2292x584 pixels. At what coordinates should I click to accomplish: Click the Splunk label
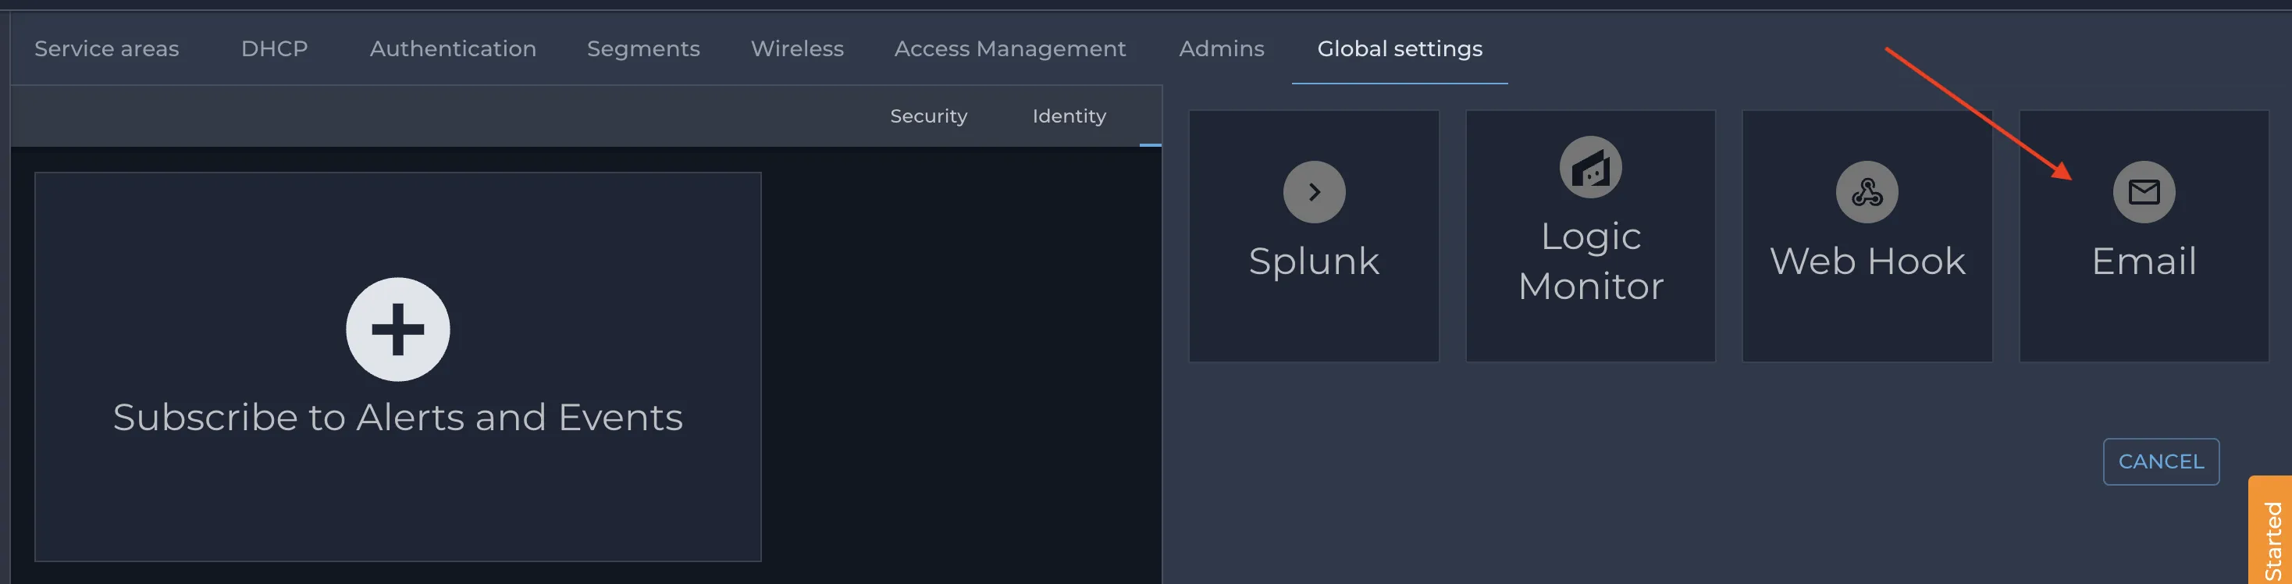click(1313, 261)
